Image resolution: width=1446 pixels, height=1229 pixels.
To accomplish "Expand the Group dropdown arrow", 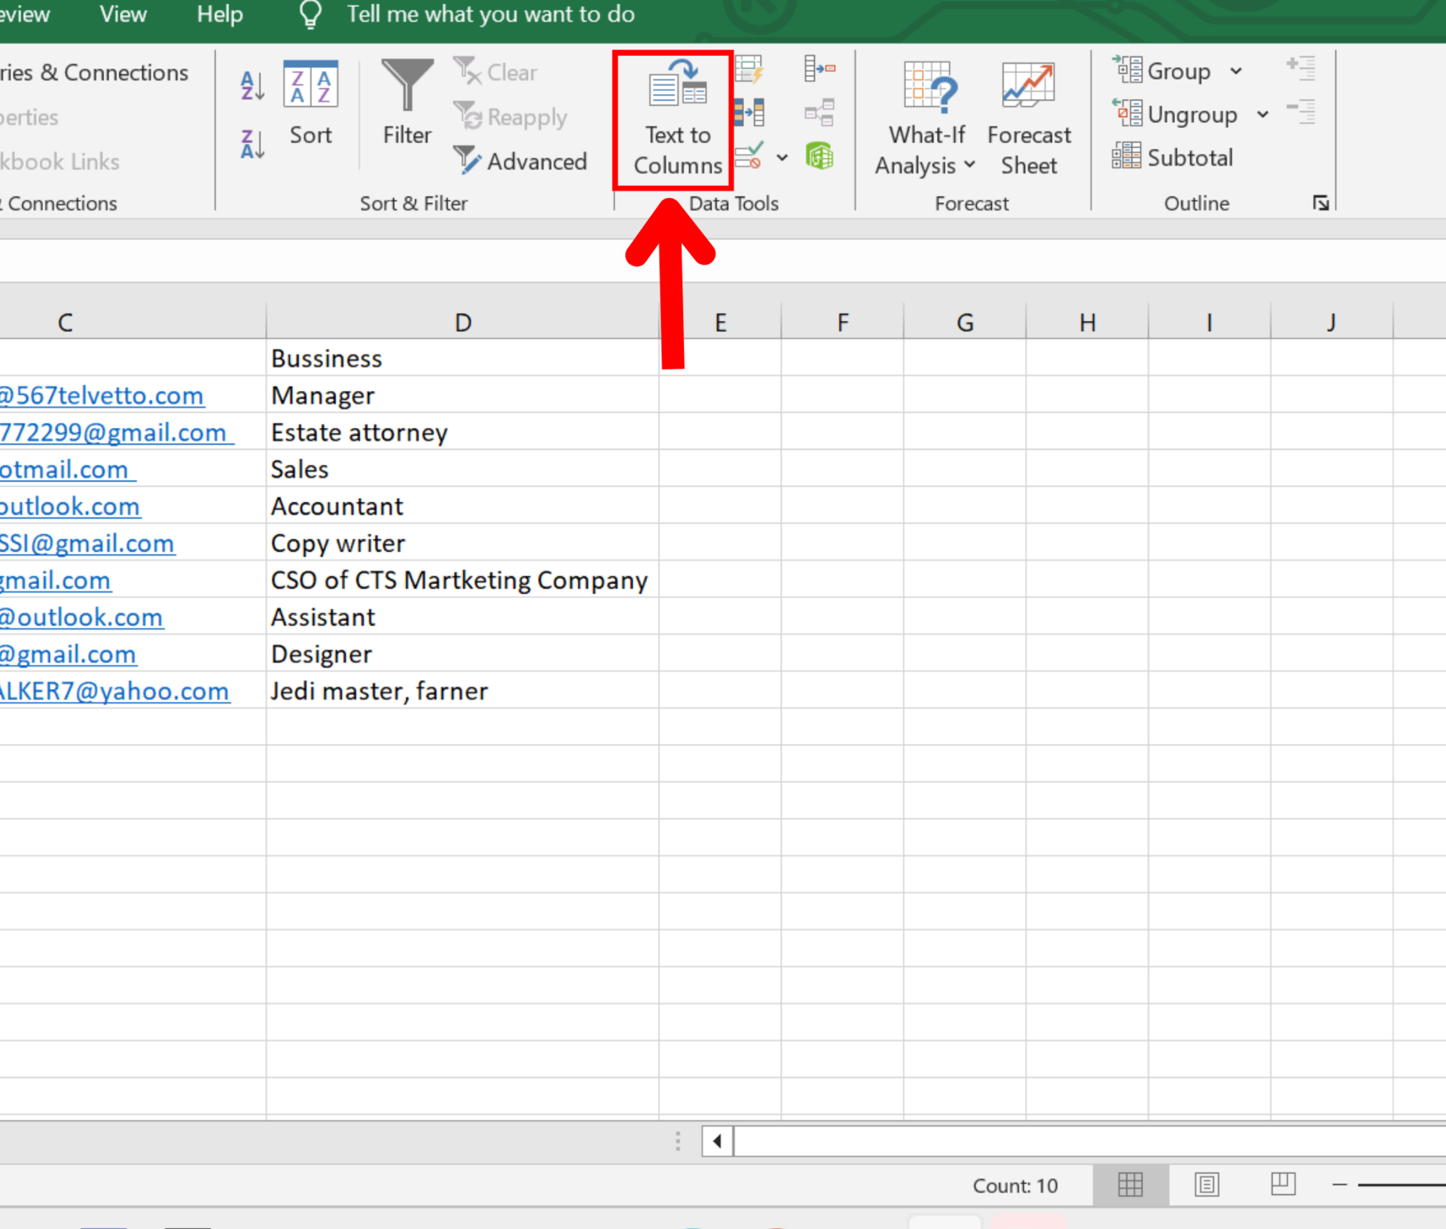I will pyautogui.click(x=1236, y=72).
